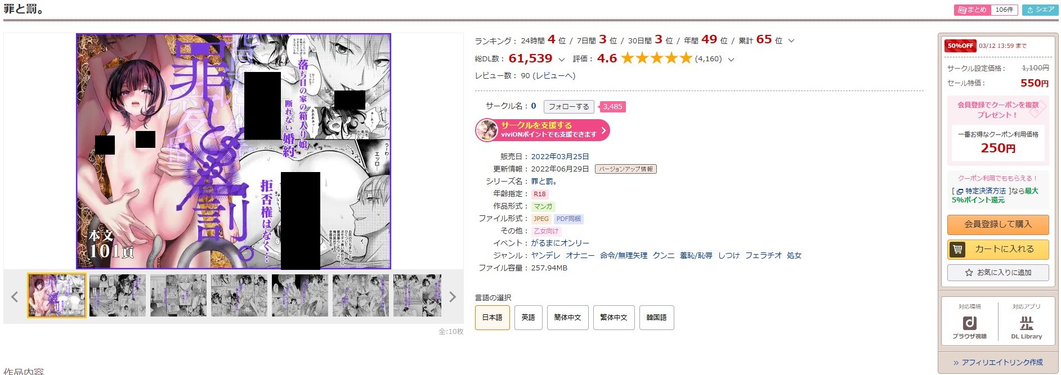Select the 韓国語 language option

656,318
